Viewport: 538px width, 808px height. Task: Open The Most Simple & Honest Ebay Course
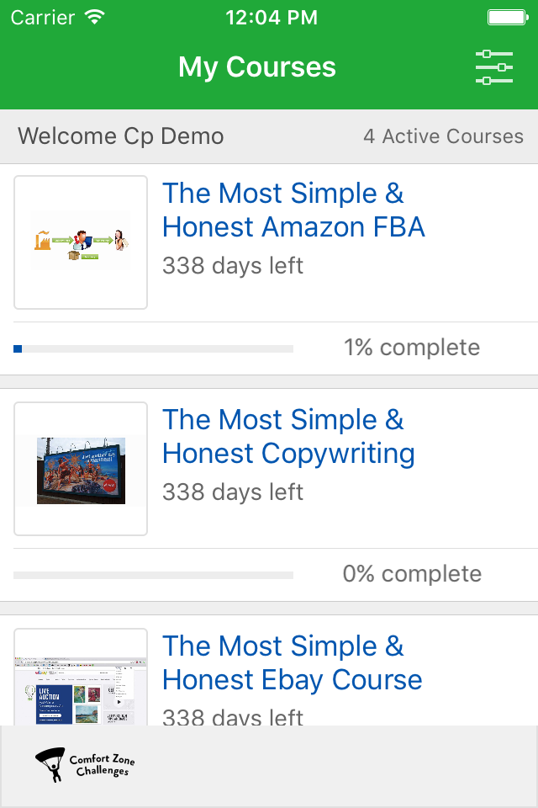tap(292, 663)
